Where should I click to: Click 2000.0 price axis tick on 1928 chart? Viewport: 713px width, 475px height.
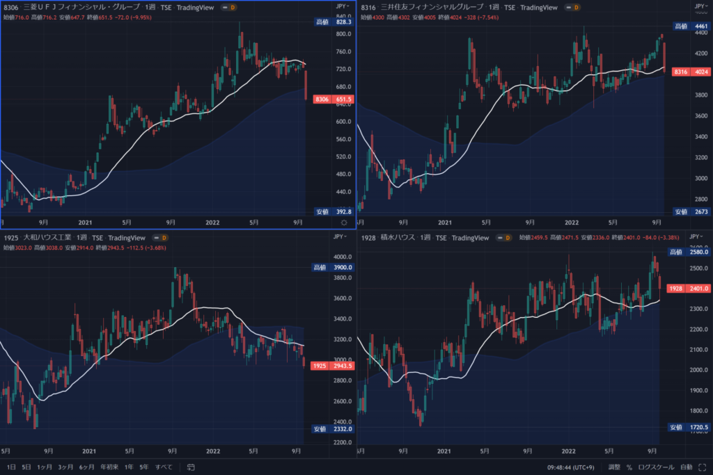pos(699,370)
